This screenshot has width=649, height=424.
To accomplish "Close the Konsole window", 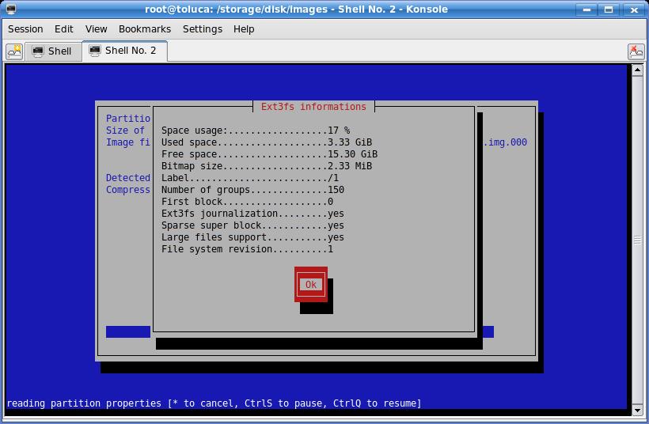I will pyautogui.click(x=634, y=9).
